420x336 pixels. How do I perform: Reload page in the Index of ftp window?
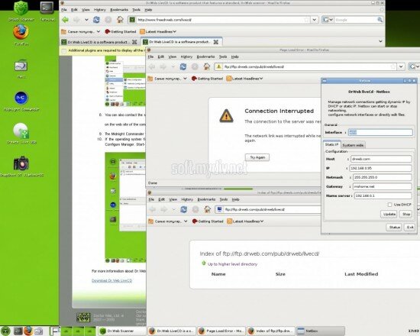pos(184,209)
